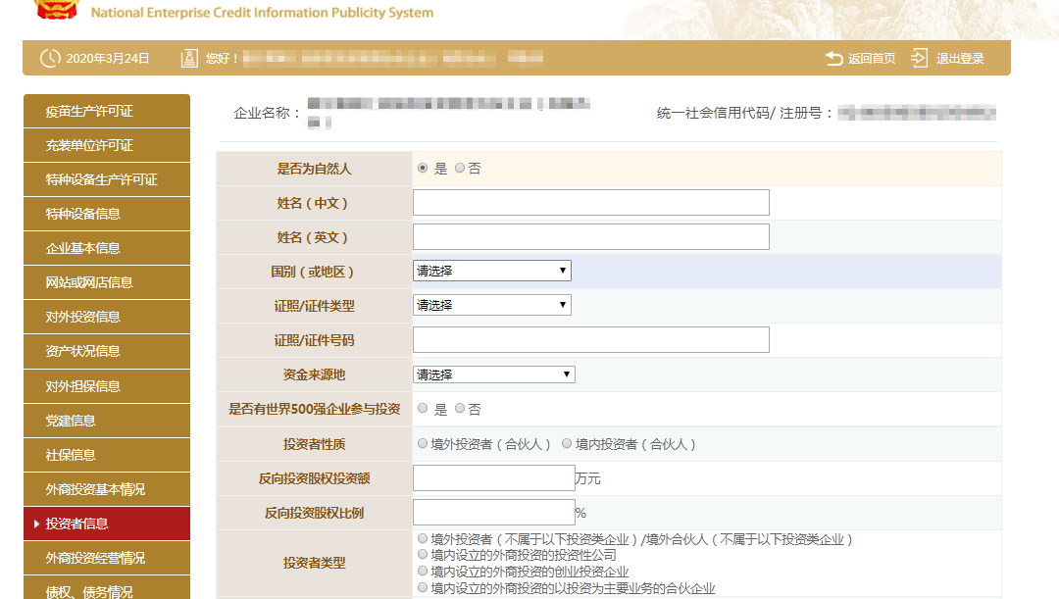1059x599 pixels.
Task: Select '否' for 是否为自然人
Action: [x=460, y=169]
